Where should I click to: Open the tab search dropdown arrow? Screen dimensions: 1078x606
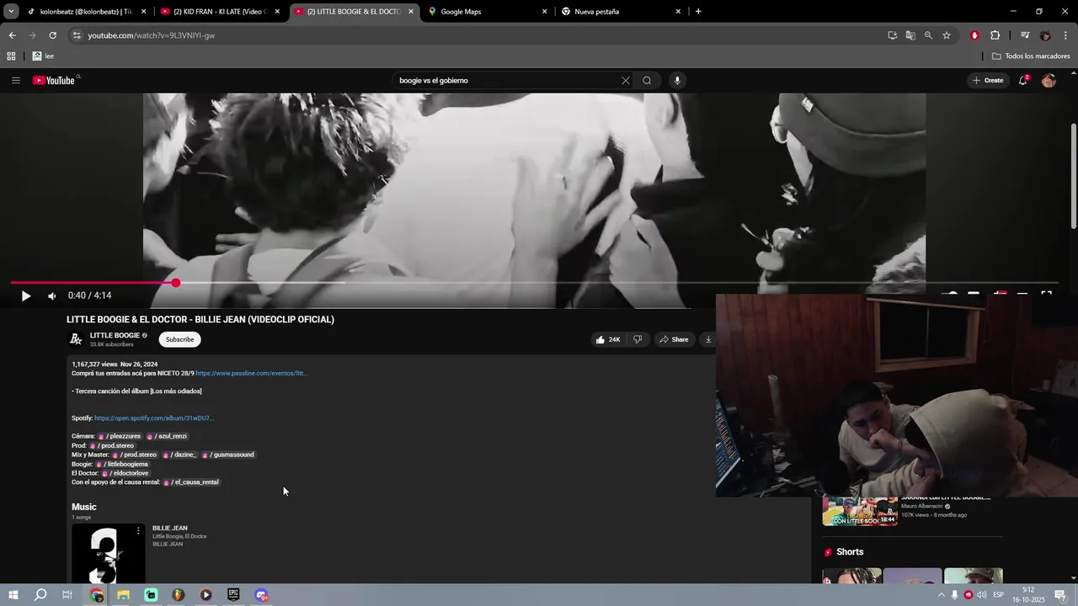click(x=11, y=12)
